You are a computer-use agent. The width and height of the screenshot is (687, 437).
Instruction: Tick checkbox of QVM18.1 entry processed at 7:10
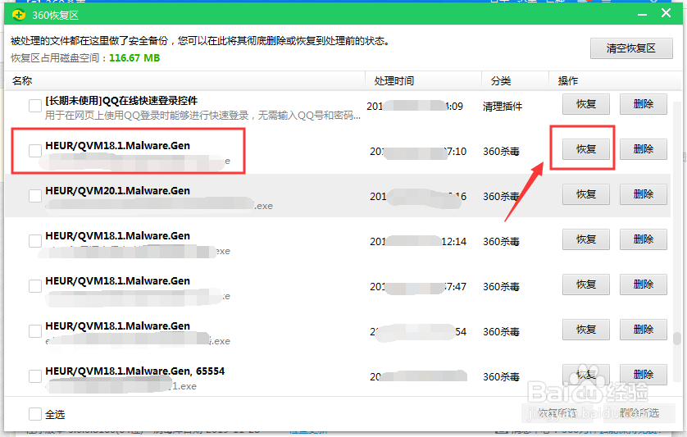click(x=35, y=151)
